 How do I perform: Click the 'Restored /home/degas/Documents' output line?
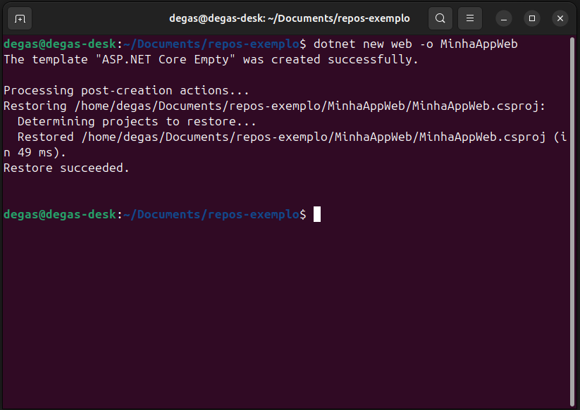[292, 137]
